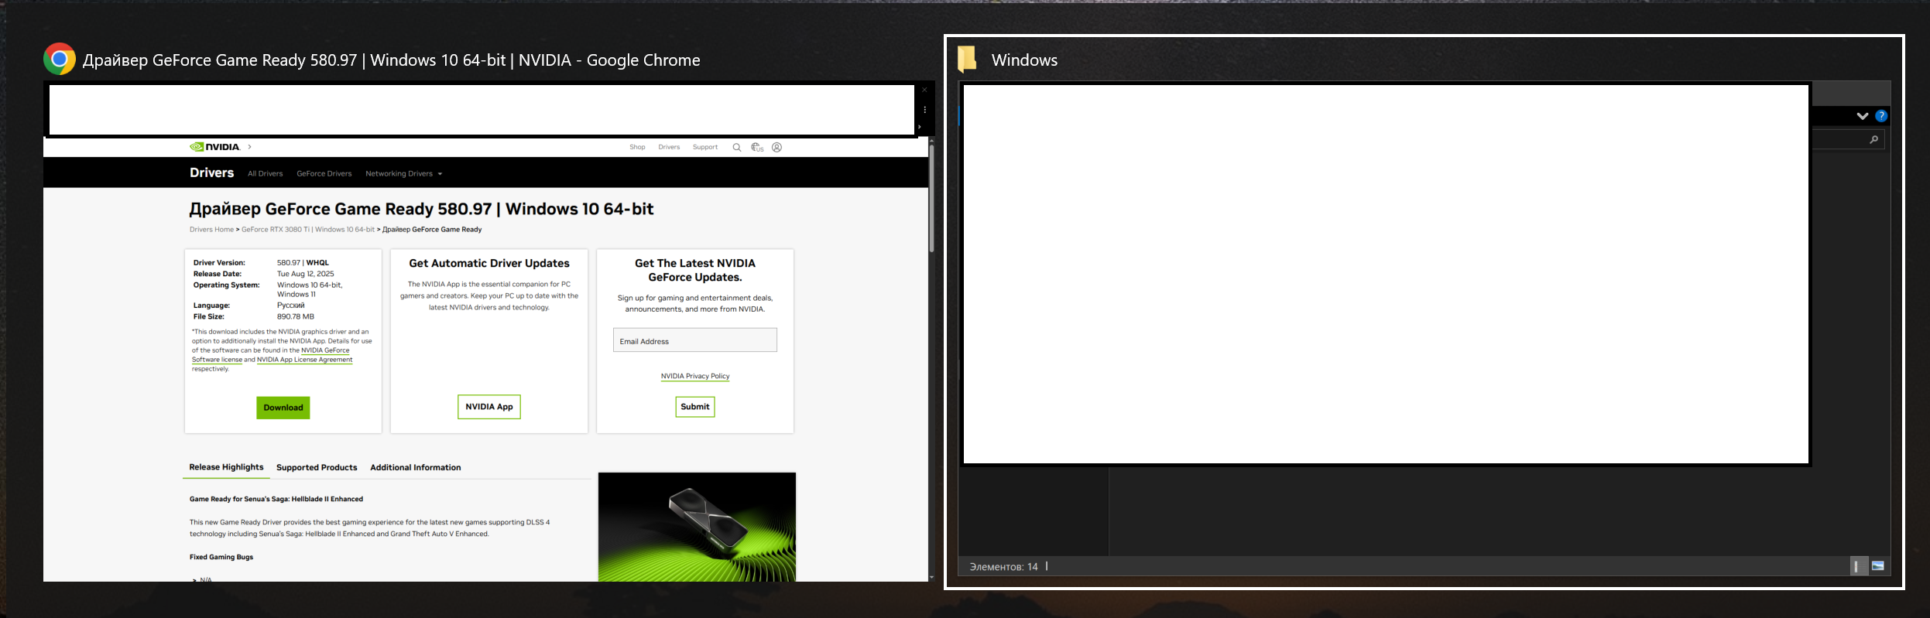Focus the Email Address field
Viewport: 1930px width, 618px height.
pyautogui.click(x=695, y=340)
